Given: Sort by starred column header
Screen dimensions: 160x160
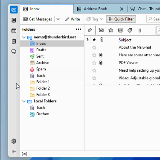Looking at the screenshot, I should coord(94,40).
